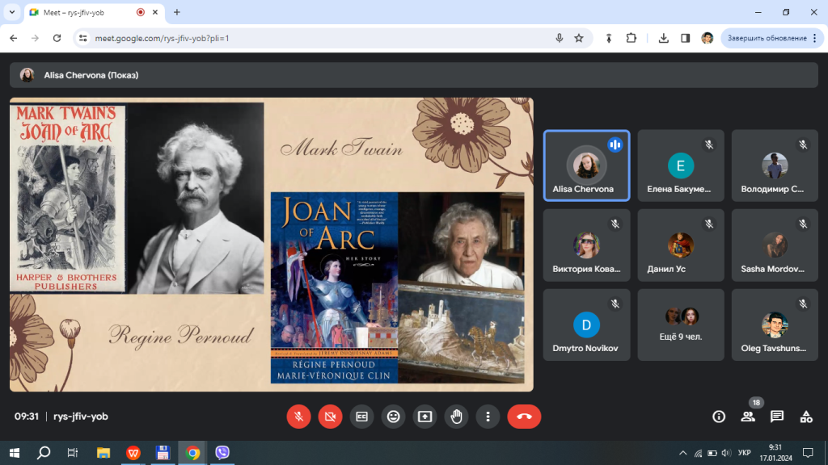The width and height of the screenshot is (828, 465).
Task: Open meeting details info icon
Action: [719, 417]
